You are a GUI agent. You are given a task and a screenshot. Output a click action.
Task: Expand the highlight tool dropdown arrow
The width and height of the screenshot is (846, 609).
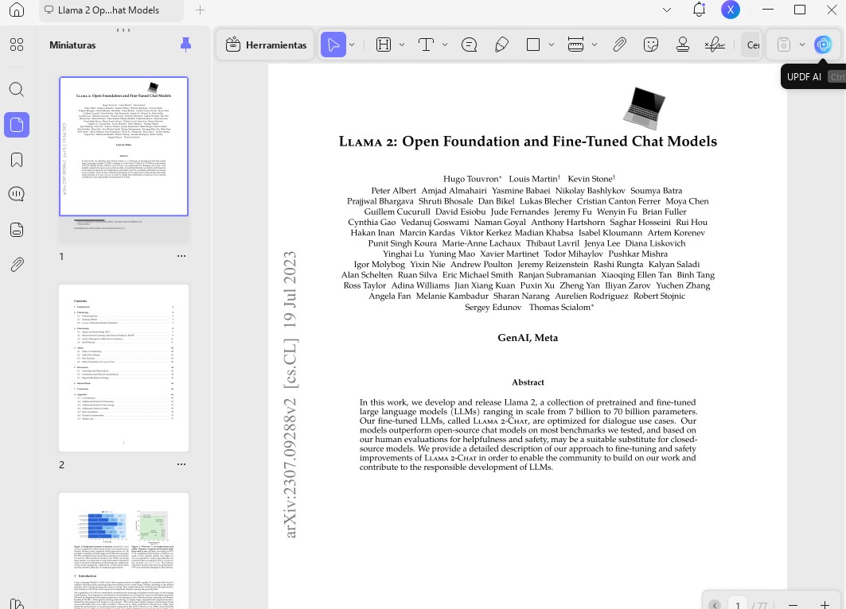(x=401, y=45)
